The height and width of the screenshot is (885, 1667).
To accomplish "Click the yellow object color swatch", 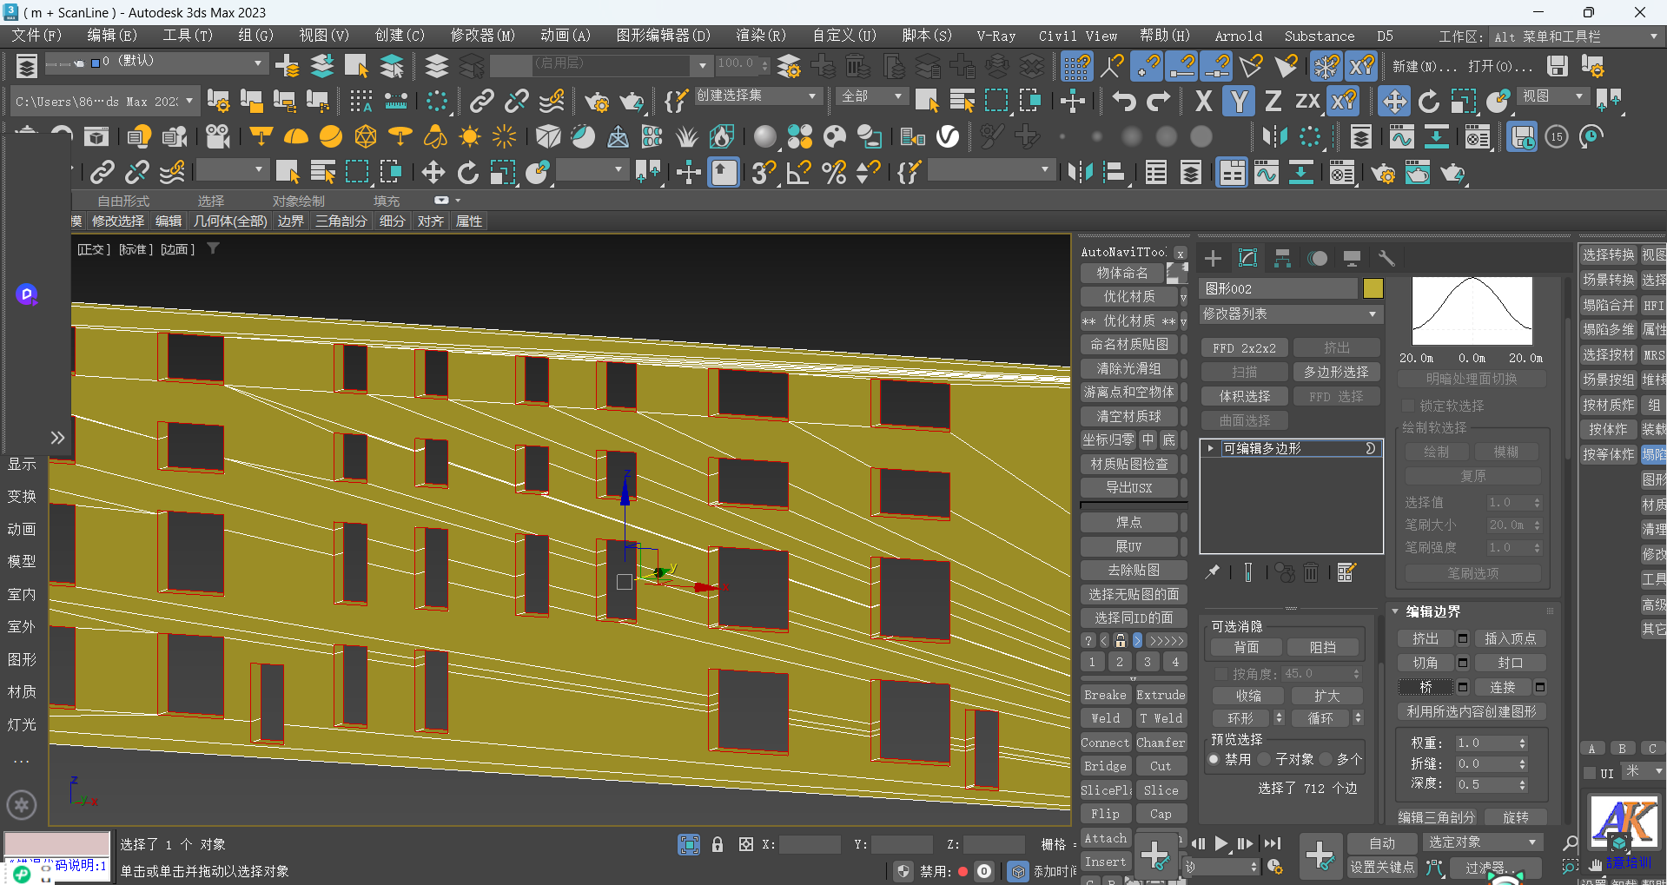I will (x=1373, y=288).
